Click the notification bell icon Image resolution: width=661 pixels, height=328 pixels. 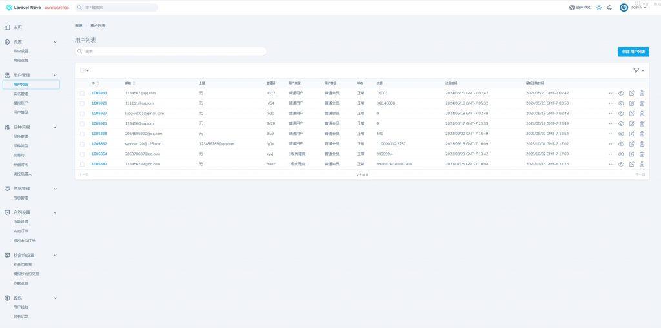click(609, 8)
